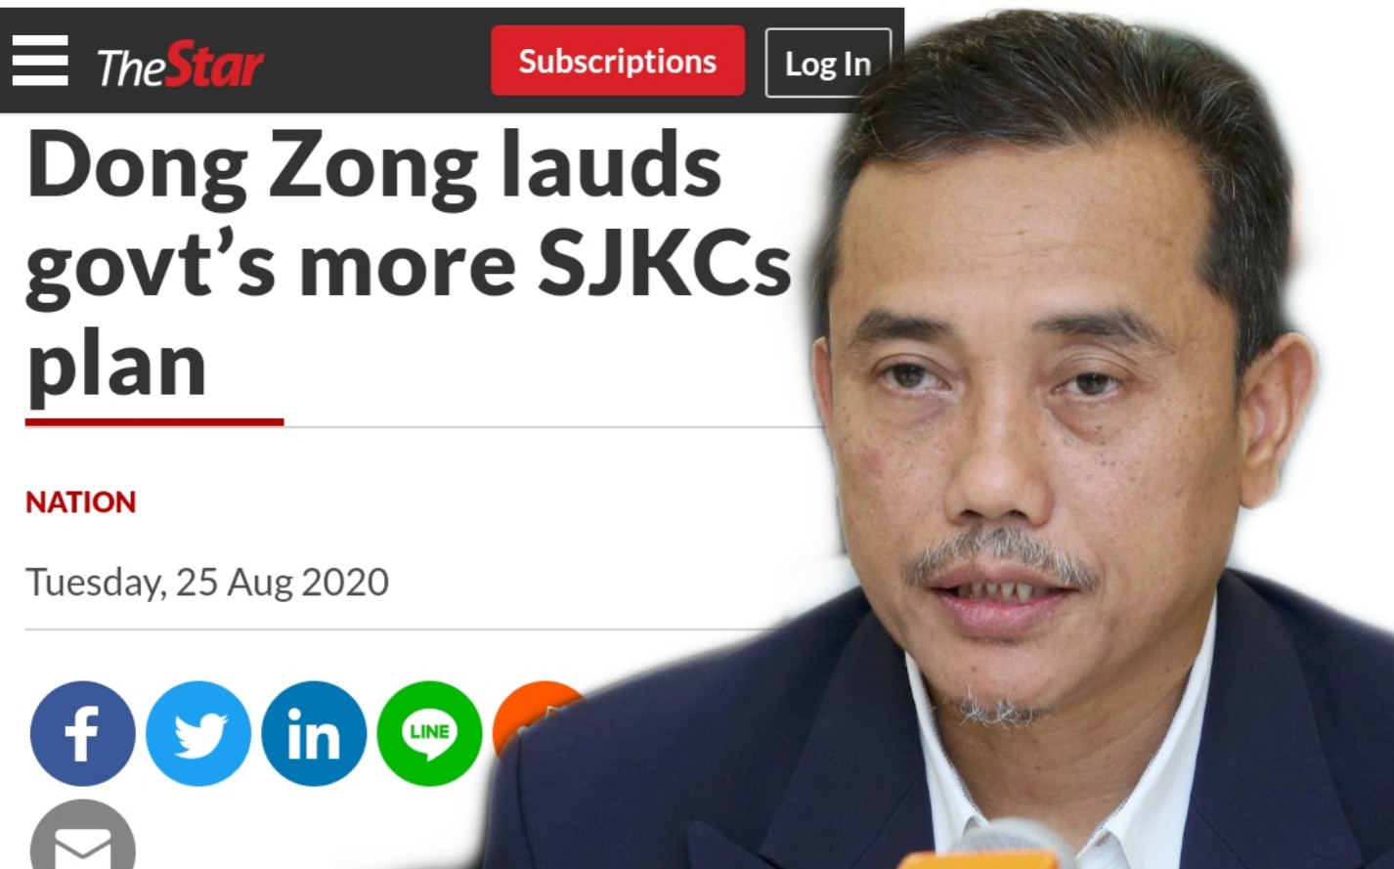The width and height of the screenshot is (1394, 869).
Task: Click the Tuesday, 25 Aug 2020 date
Action: [207, 583]
